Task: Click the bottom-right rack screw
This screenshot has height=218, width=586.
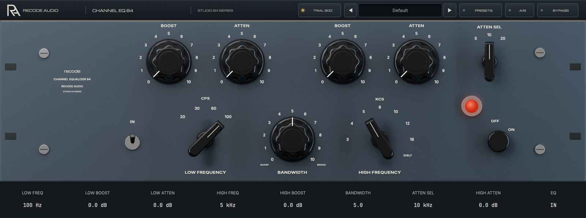Action: pyautogui.click(x=540, y=149)
